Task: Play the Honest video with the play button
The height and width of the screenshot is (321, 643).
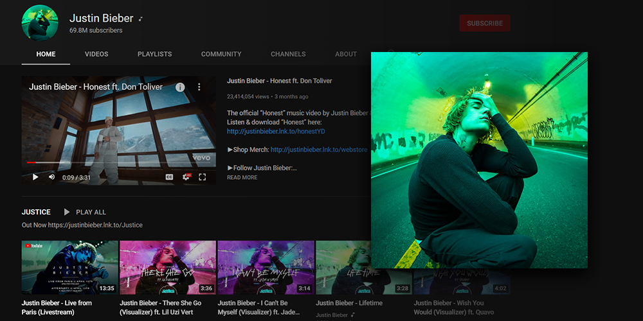Action: tap(35, 177)
